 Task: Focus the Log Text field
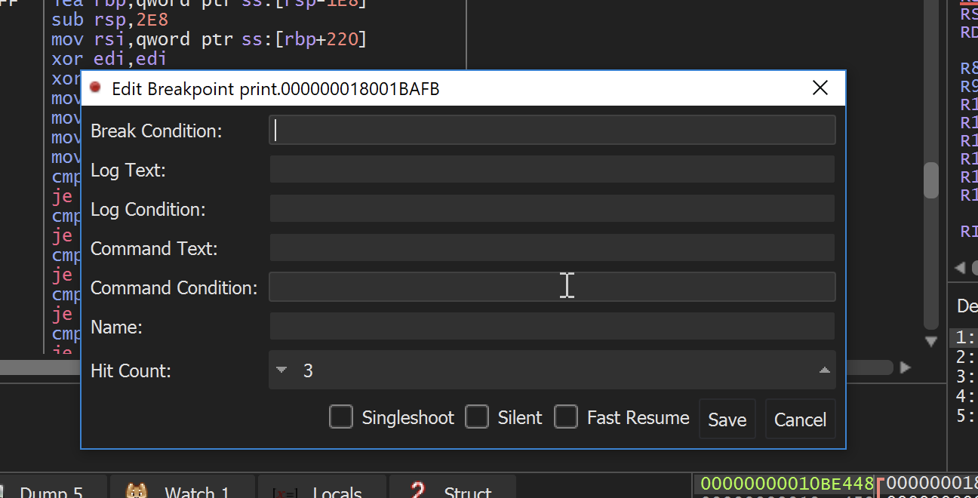(x=552, y=169)
